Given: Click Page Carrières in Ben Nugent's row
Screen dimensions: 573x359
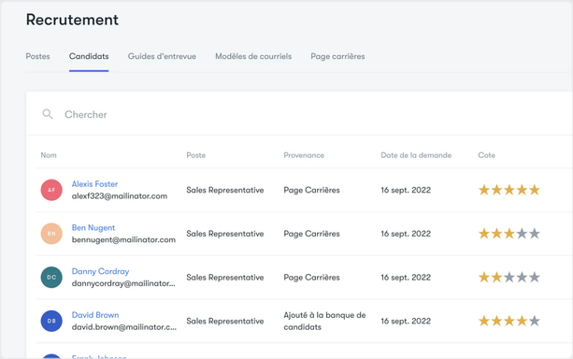Looking at the screenshot, I should tap(311, 234).
